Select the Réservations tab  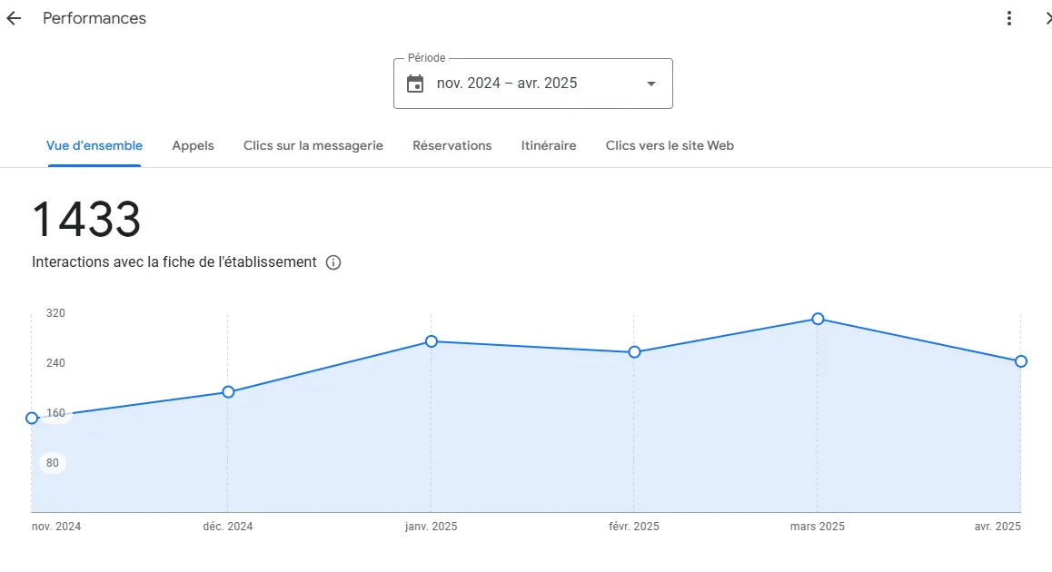[452, 145]
